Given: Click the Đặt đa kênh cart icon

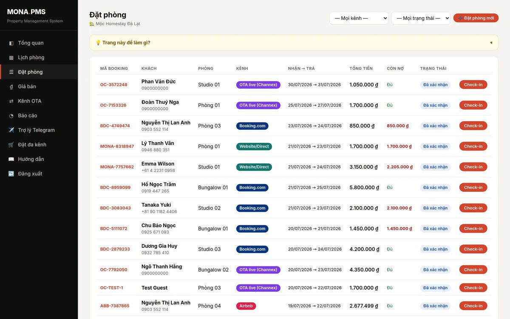Looking at the screenshot, I should point(11,145).
